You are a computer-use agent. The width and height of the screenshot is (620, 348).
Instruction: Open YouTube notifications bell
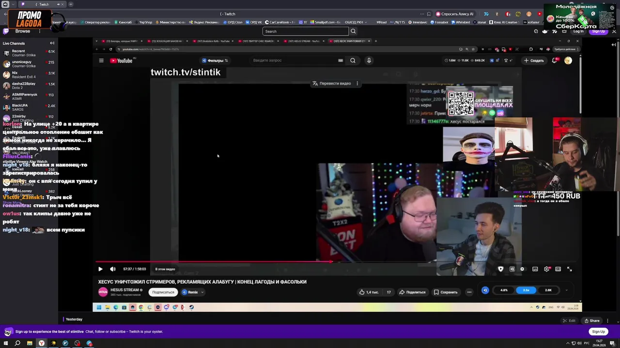point(555,60)
